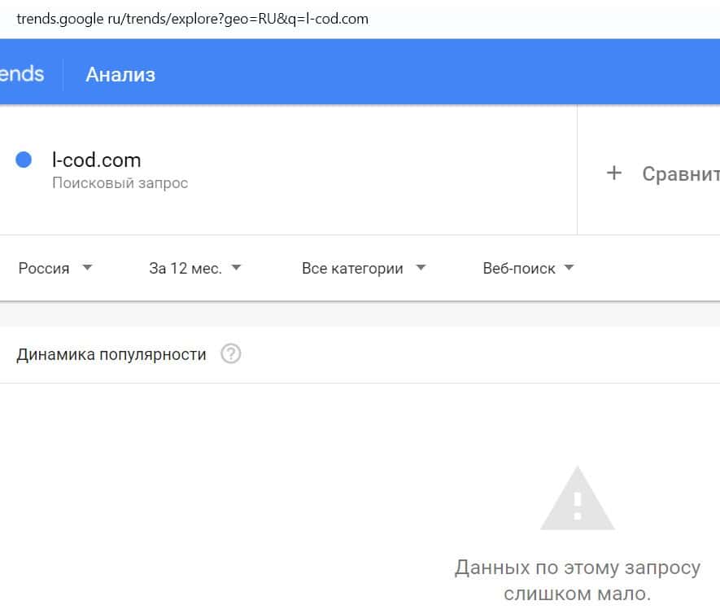This screenshot has height=614, width=720.
Task: Select the Анализ section in header
Action: [x=120, y=74]
